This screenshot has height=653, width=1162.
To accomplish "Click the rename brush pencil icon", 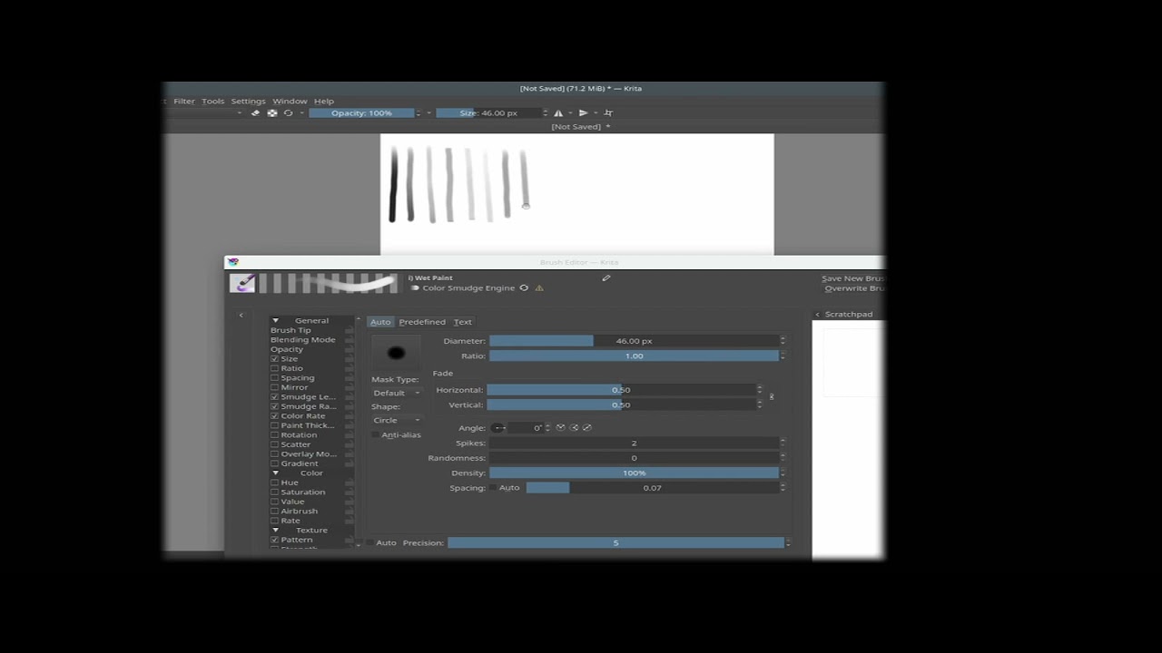I will click(x=606, y=278).
